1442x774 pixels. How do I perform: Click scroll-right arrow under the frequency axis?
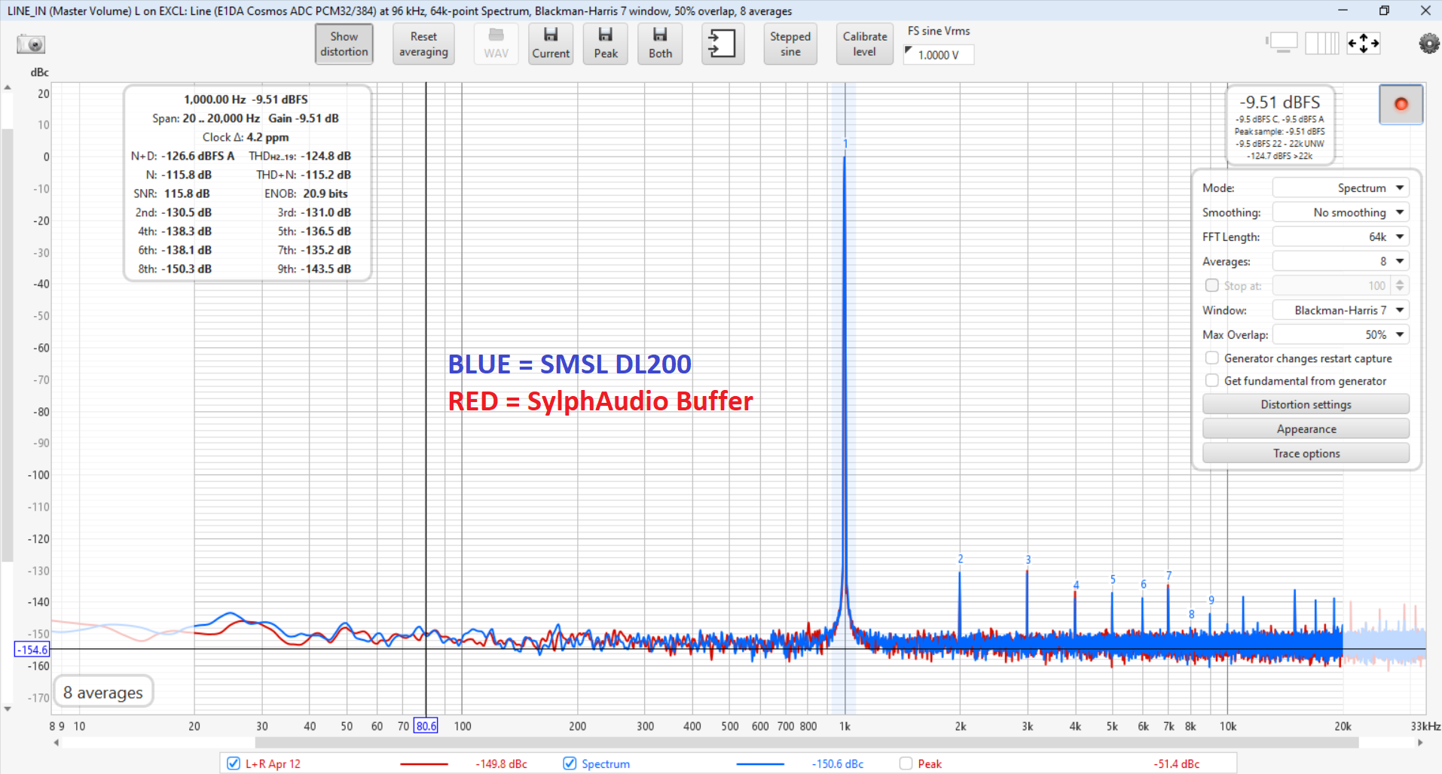click(x=1420, y=742)
